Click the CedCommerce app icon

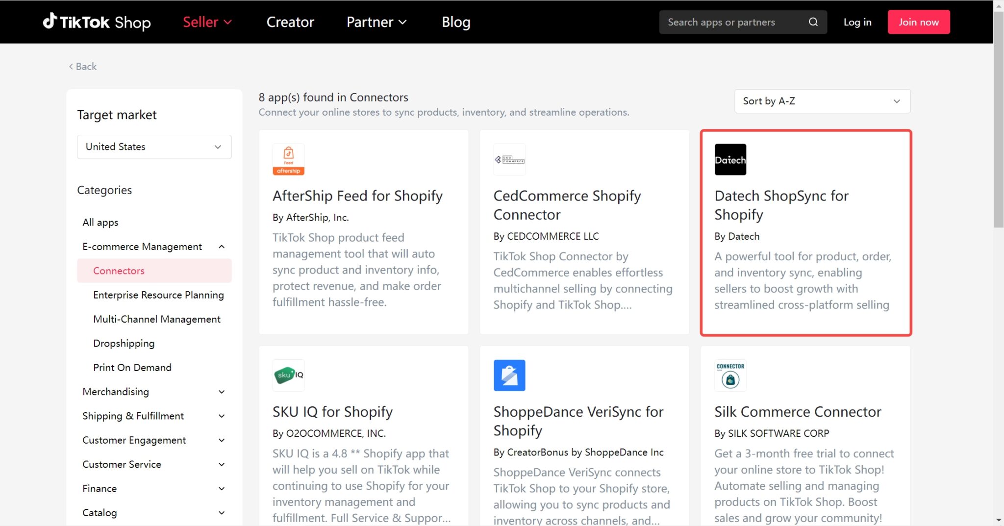click(x=509, y=159)
